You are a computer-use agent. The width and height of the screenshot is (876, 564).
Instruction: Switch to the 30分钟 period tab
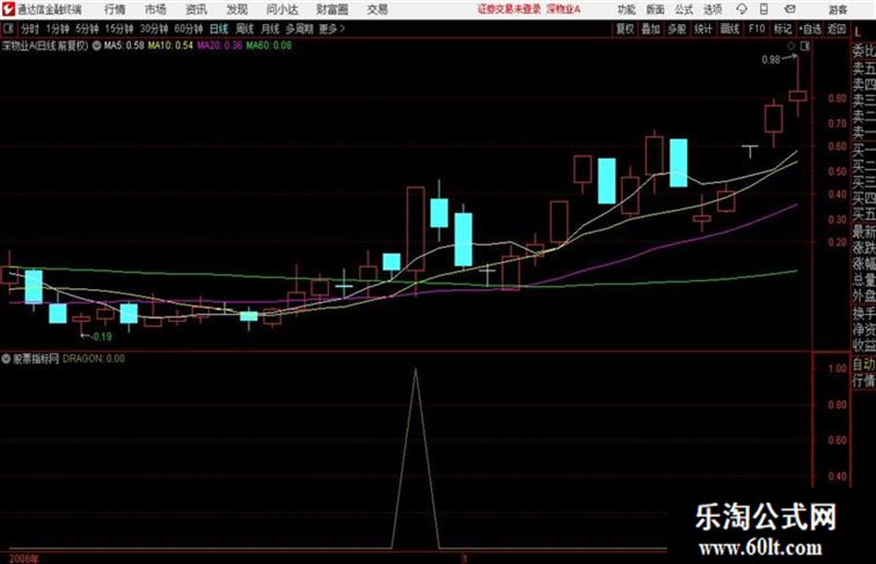pos(154,29)
